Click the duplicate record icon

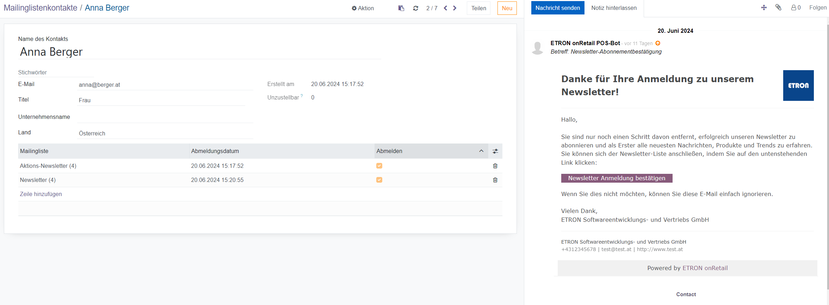point(401,8)
